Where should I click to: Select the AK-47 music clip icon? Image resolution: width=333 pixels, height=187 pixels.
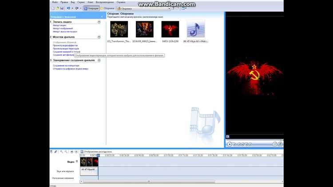click(196, 29)
